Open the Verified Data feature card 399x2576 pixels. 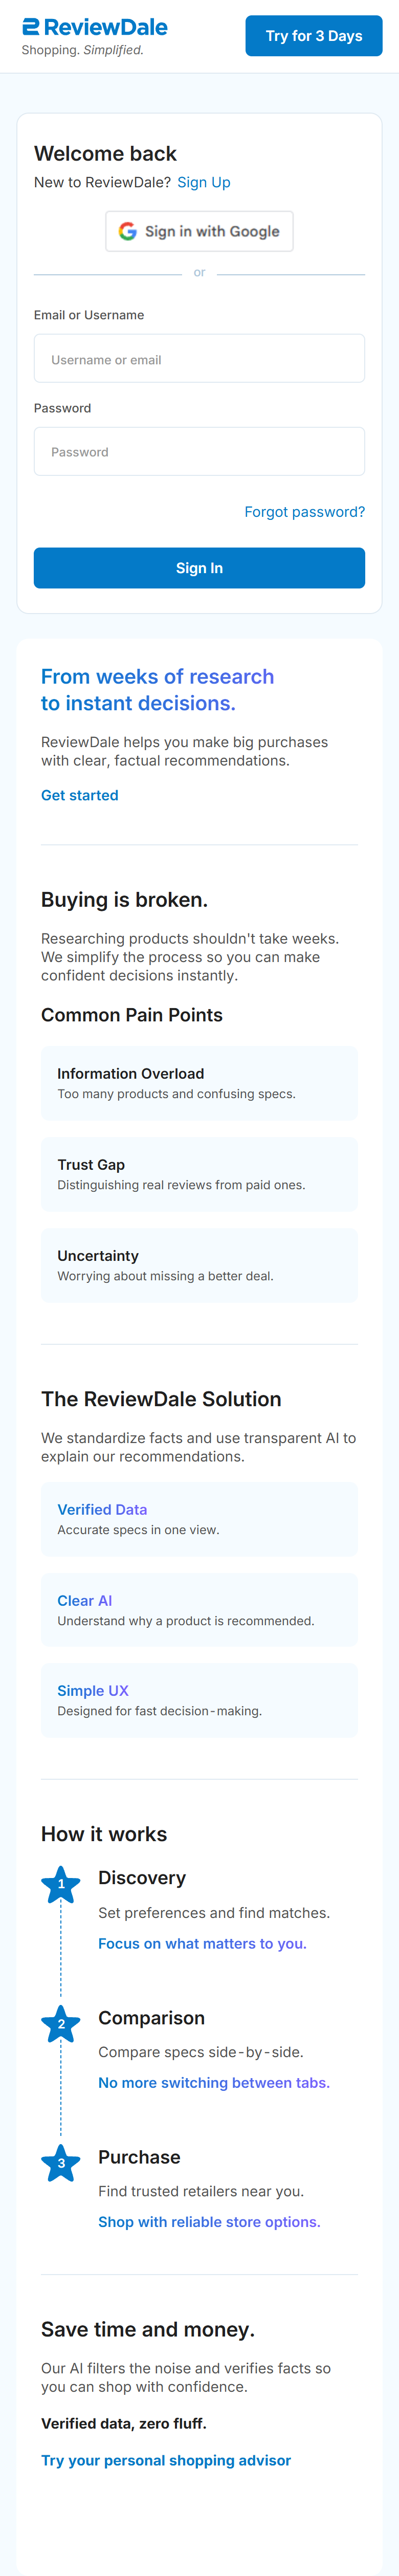pyautogui.click(x=199, y=1519)
